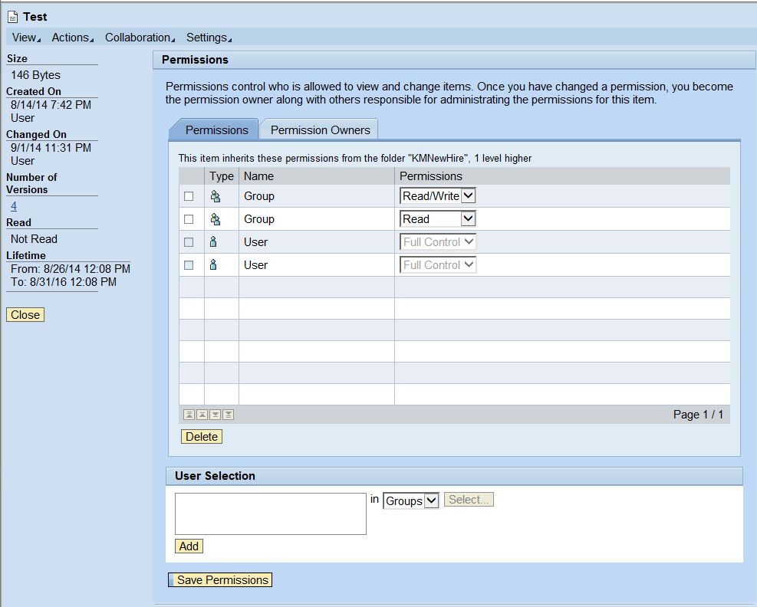Viewport: 757px width, 607px height.
Task: Click the User Selection text box
Action: click(270, 513)
